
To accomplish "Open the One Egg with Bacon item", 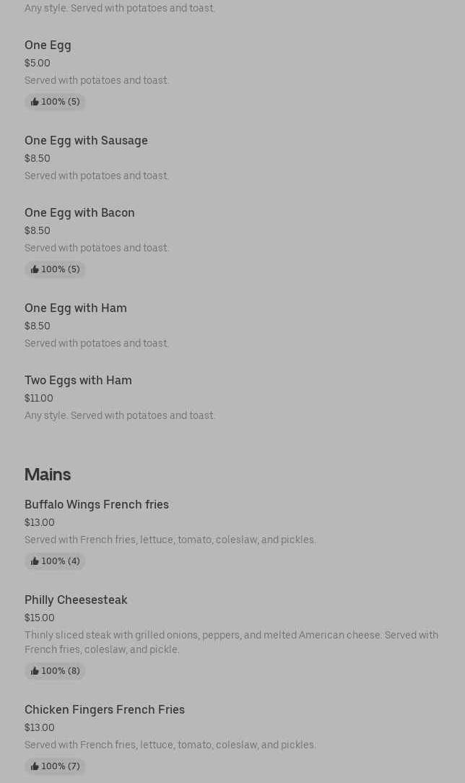I will click(x=79, y=212).
